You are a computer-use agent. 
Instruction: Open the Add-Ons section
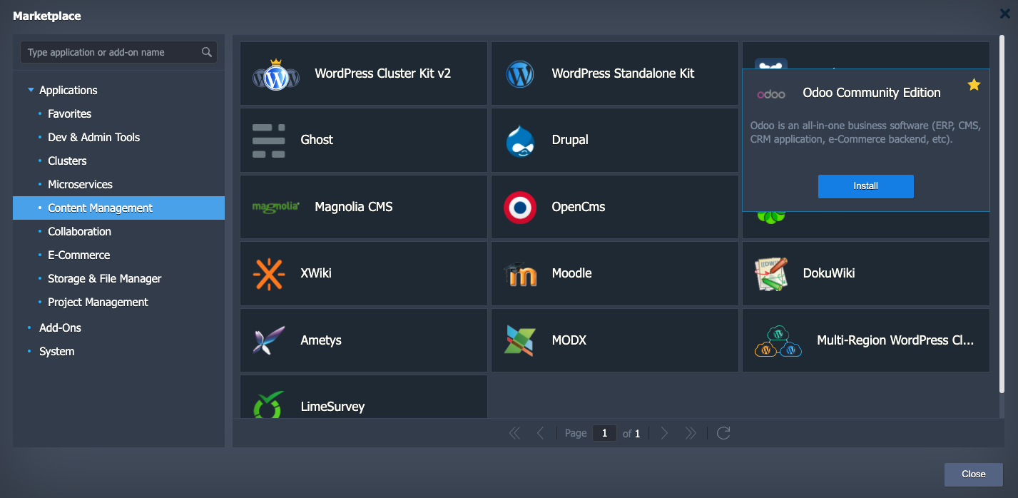click(60, 328)
